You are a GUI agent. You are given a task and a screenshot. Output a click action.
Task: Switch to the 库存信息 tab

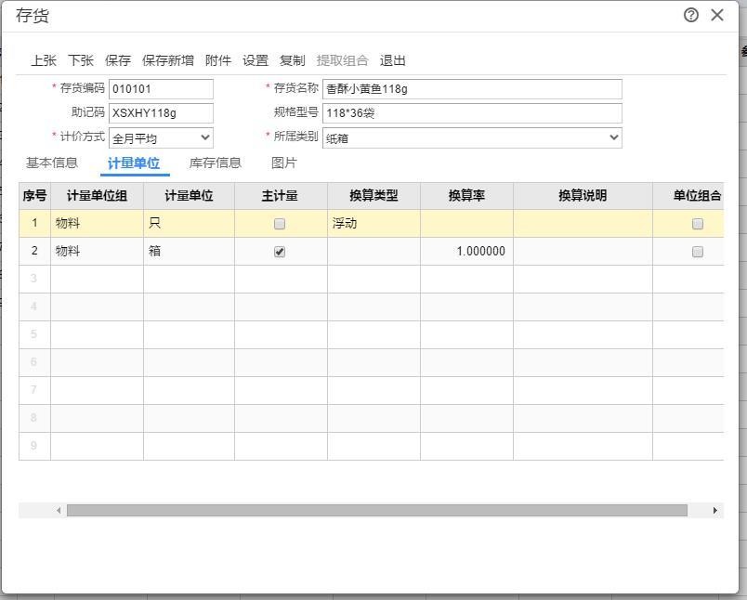[216, 163]
